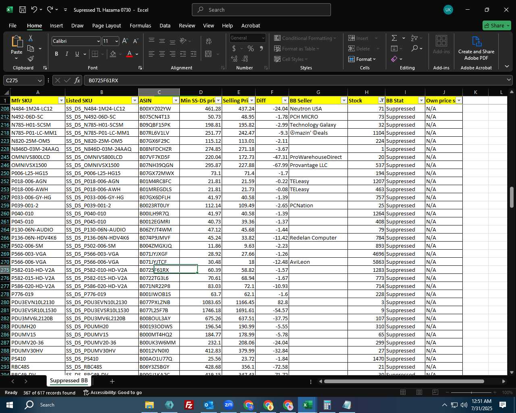The height and width of the screenshot is (413, 516).
Task: Open Conditional Formatting button
Action: [x=305, y=38]
